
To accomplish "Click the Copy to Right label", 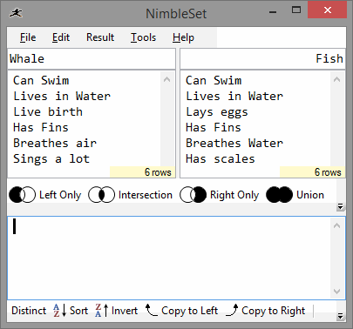I will [274, 311].
